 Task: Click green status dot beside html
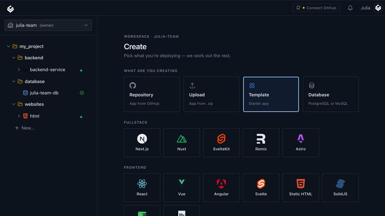pyautogui.click(x=81, y=117)
